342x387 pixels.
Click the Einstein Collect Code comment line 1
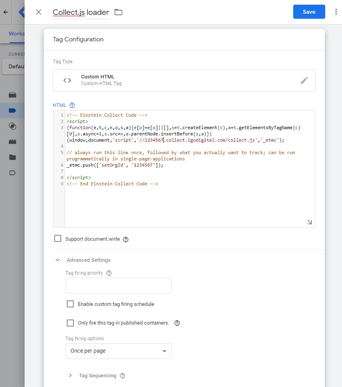tap(107, 115)
